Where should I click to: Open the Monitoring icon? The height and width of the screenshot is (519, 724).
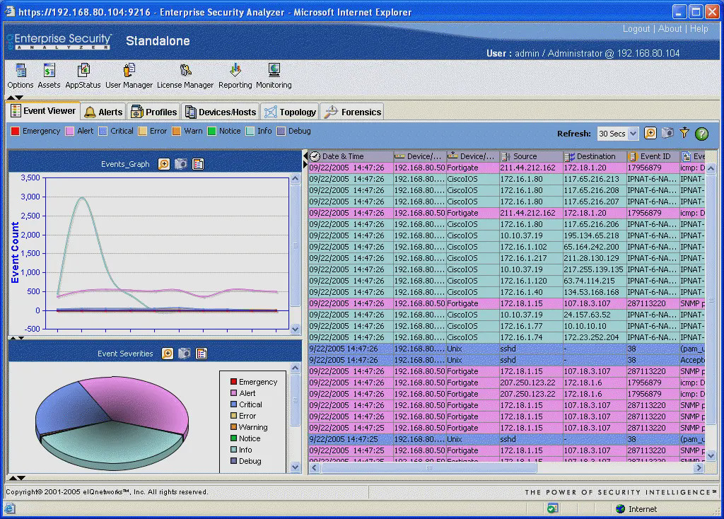[274, 71]
